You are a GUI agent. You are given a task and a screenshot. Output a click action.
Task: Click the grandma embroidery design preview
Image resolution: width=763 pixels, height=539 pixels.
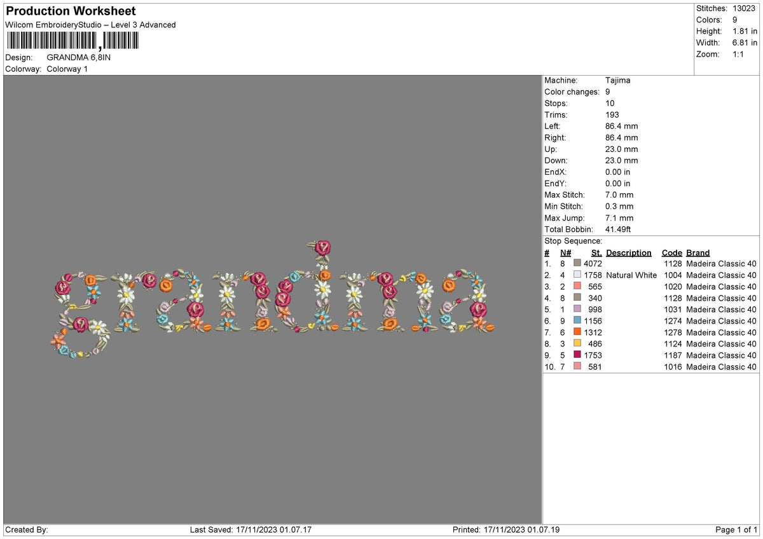point(272,298)
